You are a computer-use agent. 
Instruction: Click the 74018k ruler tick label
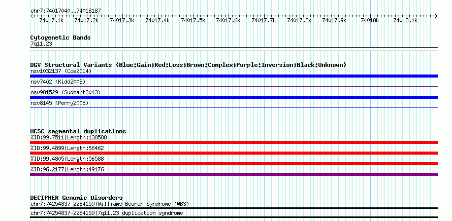370,20
